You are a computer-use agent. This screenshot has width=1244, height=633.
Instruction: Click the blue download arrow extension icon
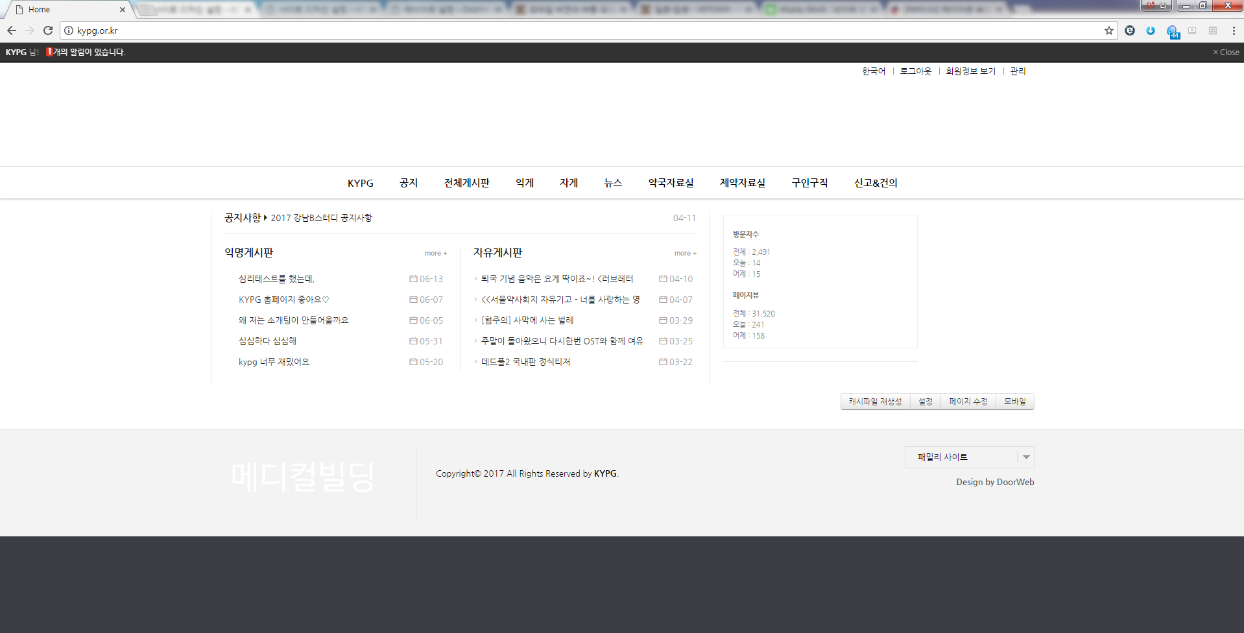coord(1151,30)
